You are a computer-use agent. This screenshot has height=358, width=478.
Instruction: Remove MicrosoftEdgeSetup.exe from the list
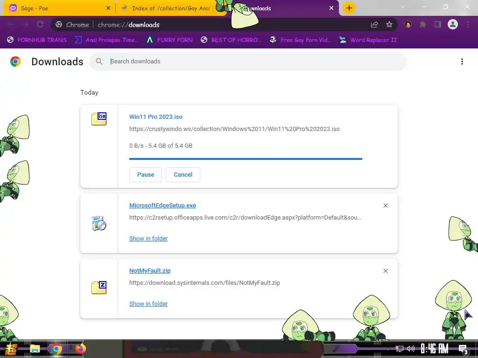click(x=386, y=206)
